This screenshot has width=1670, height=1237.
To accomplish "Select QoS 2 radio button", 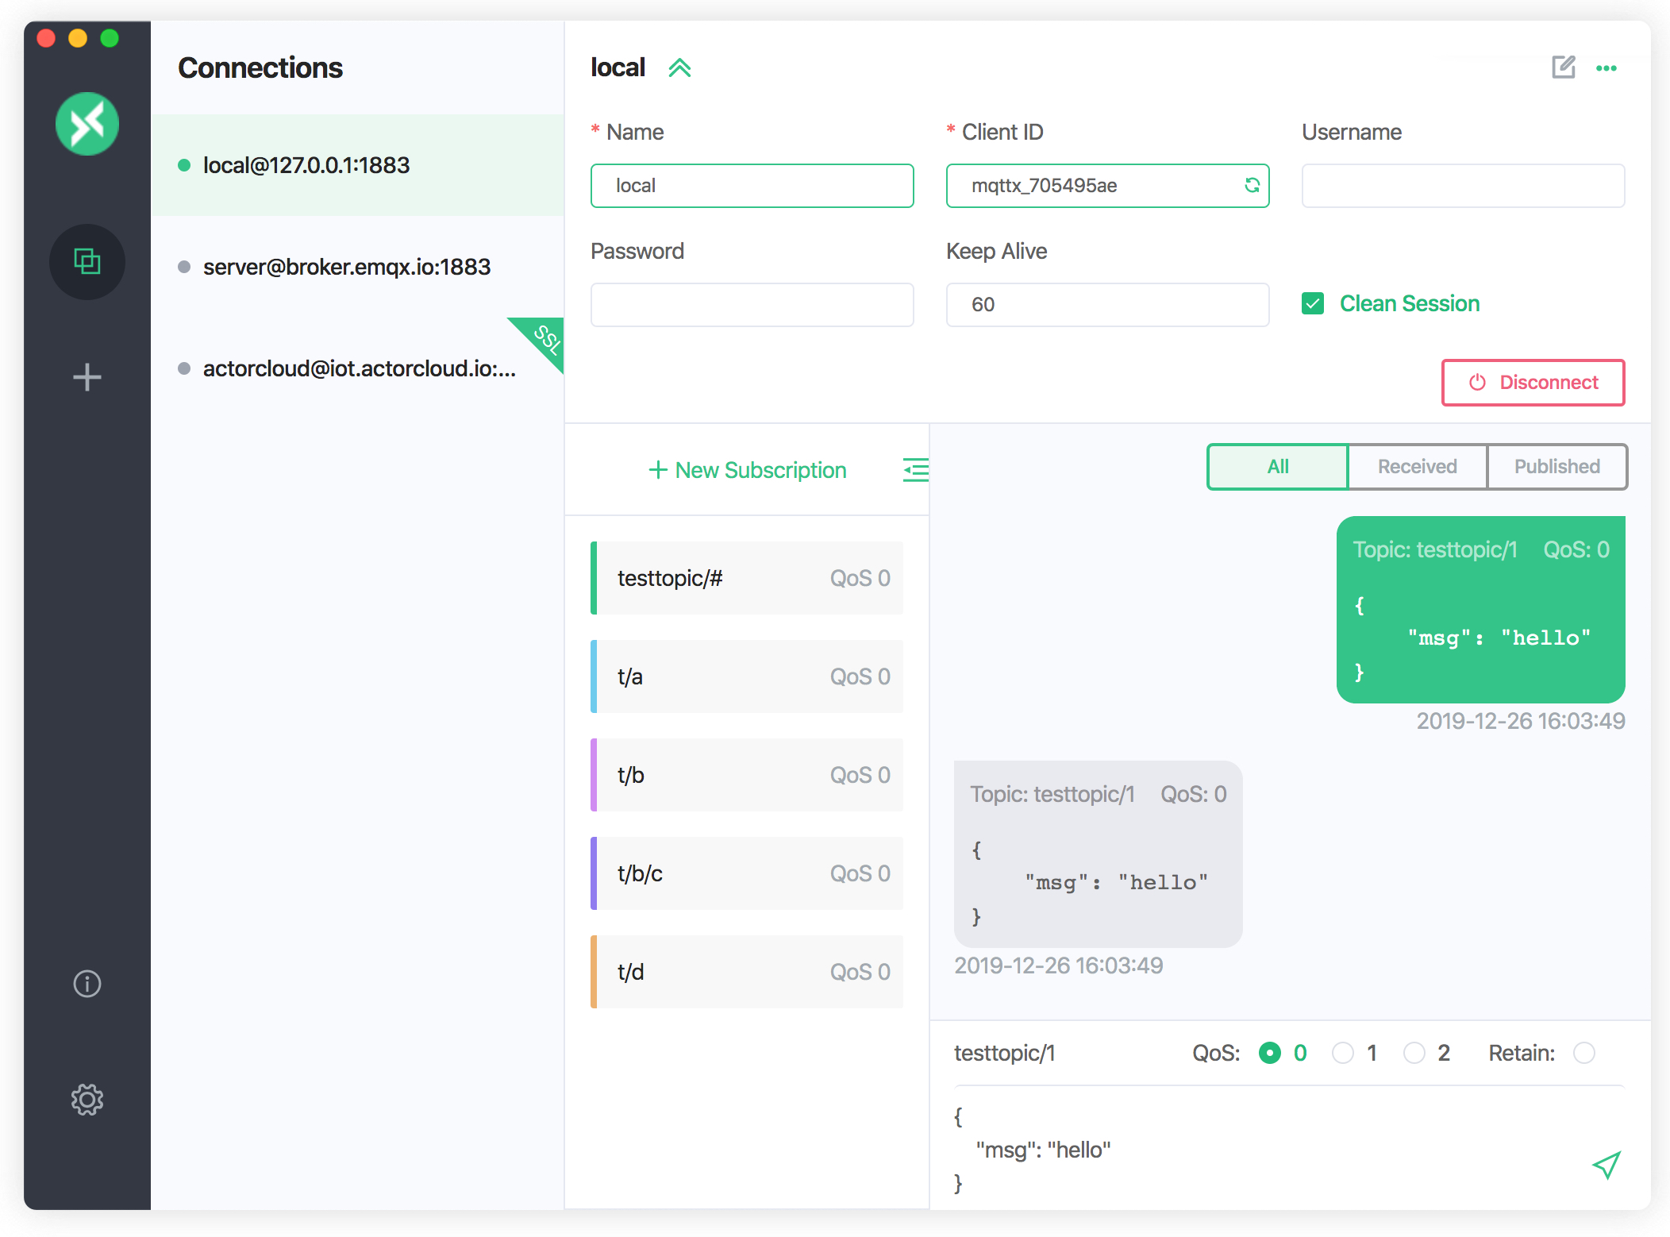I will (x=1414, y=1053).
